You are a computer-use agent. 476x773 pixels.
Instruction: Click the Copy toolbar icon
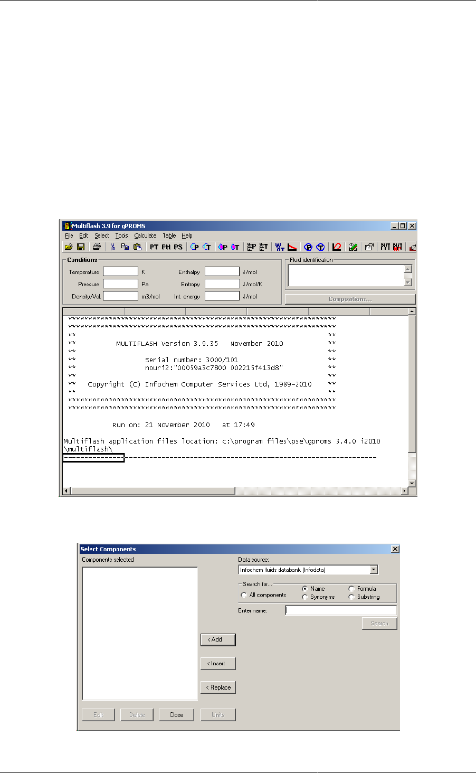(x=125, y=247)
